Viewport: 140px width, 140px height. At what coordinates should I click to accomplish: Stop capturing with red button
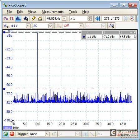pos(12,134)
